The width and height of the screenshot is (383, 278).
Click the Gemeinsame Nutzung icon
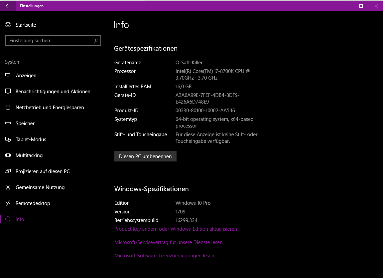click(x=8, y=187)
